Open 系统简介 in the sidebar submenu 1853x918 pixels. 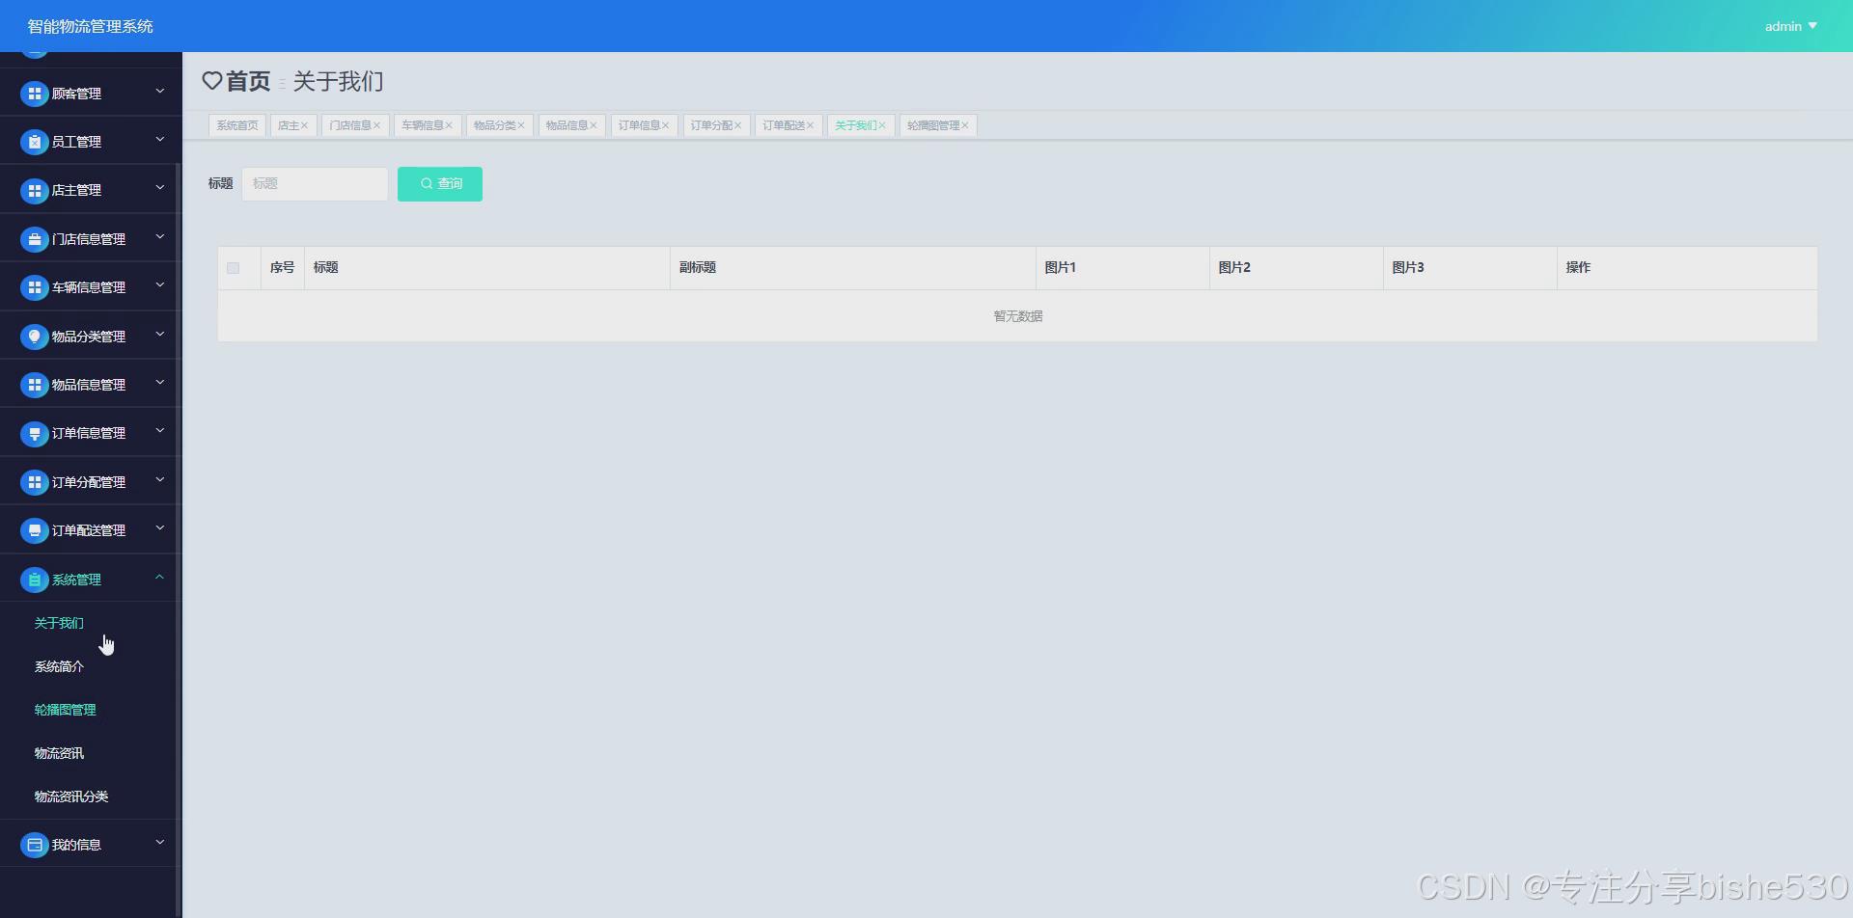tap(59, 666)
